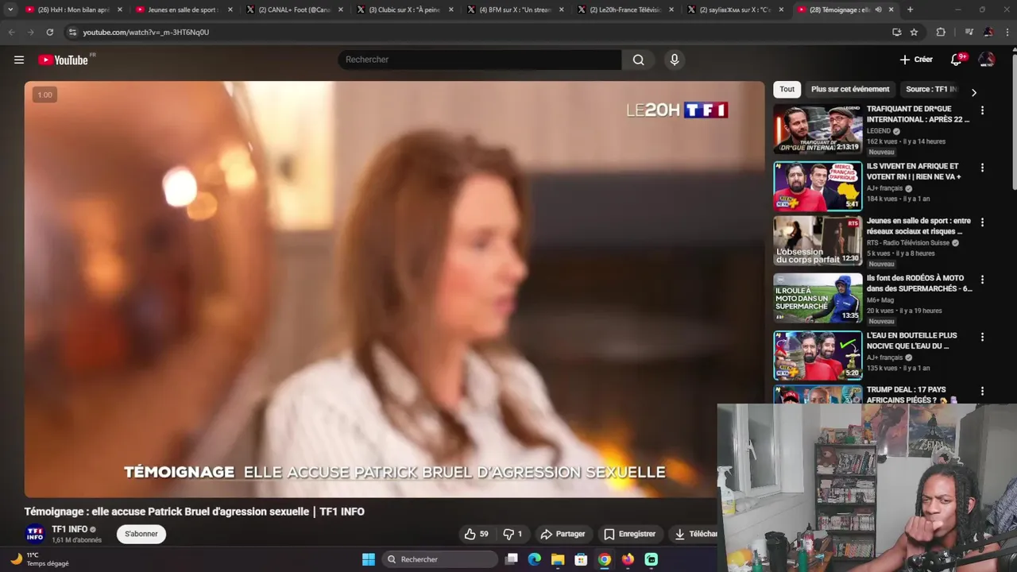Image resolution: width=1017 pixels, height=572 pixels.
Task: Open options for 'rodéos à moto' video
Action: [982, 279]
